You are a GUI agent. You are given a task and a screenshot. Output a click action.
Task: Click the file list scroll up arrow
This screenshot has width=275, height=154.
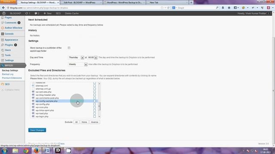pos(99,84)
